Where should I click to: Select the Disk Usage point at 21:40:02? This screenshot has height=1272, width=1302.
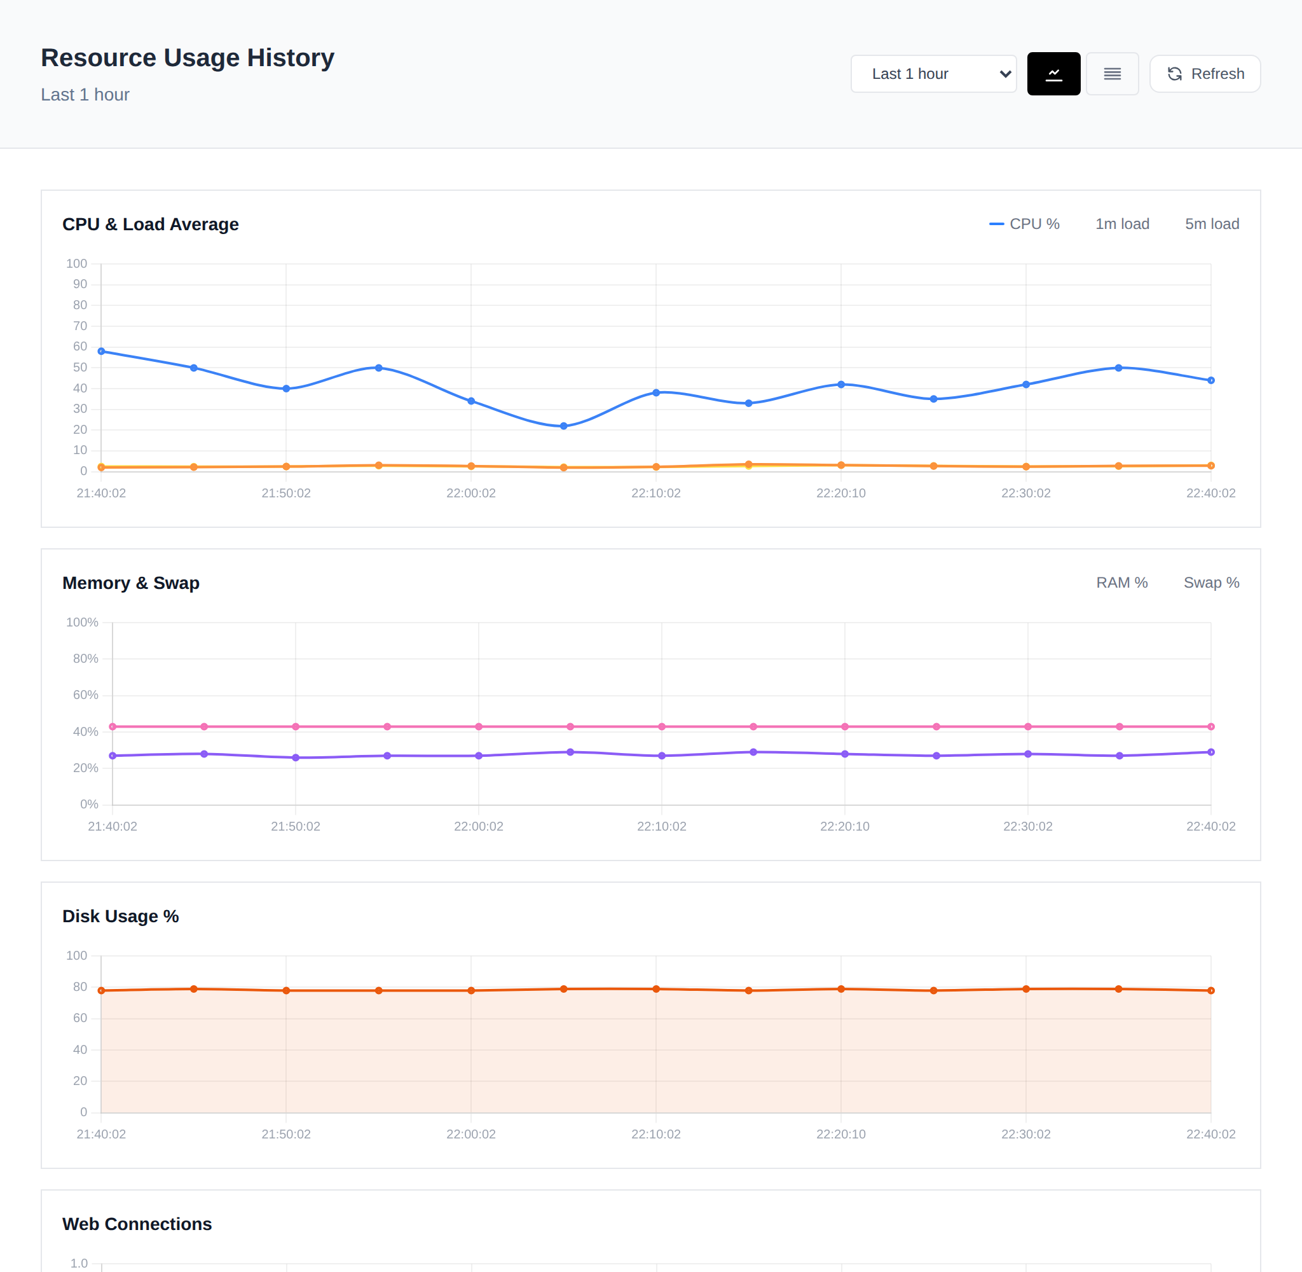coord(102,991)
